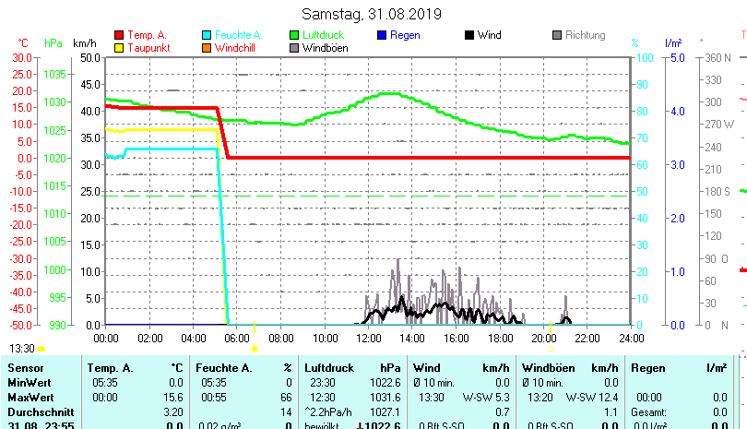Click the green Luftdruck legend swatch
Image resolution: width=747 pixels, height=429 pixels.
pyautogui.click(x=293, y=35)
